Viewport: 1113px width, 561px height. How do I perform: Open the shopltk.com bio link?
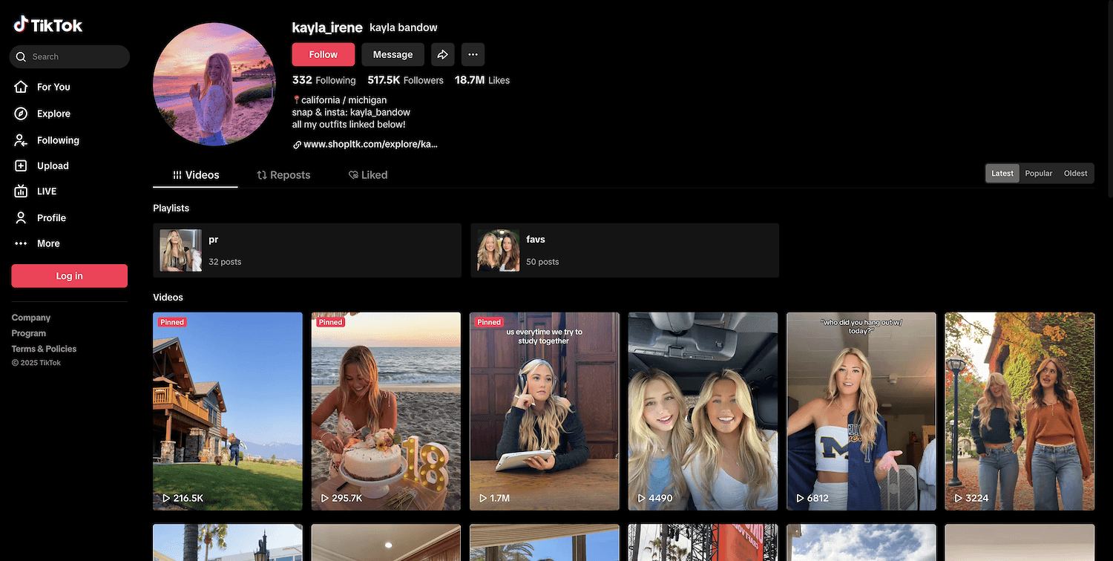pyautogui.click(x=370, y=145)
